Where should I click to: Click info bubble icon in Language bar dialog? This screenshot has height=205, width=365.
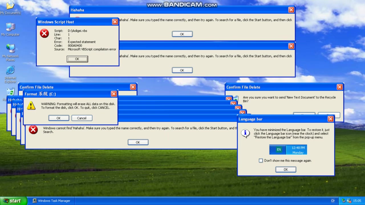pos(245,133)
